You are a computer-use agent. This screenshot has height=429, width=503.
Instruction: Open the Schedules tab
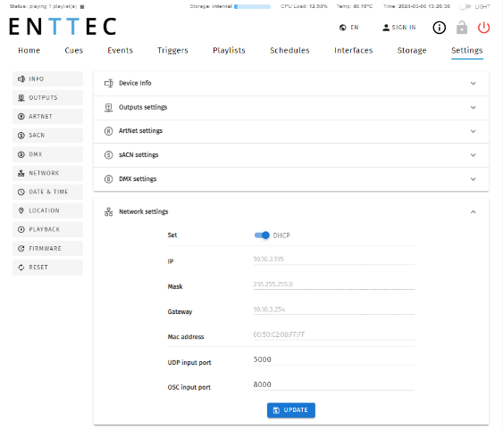point(289,50)
